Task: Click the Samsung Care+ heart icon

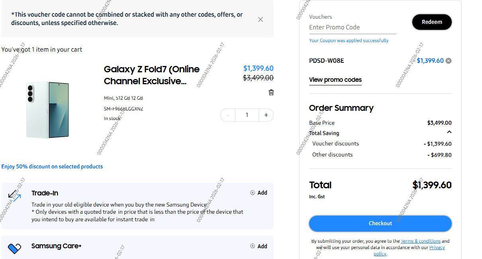Action: click(14, 249)
